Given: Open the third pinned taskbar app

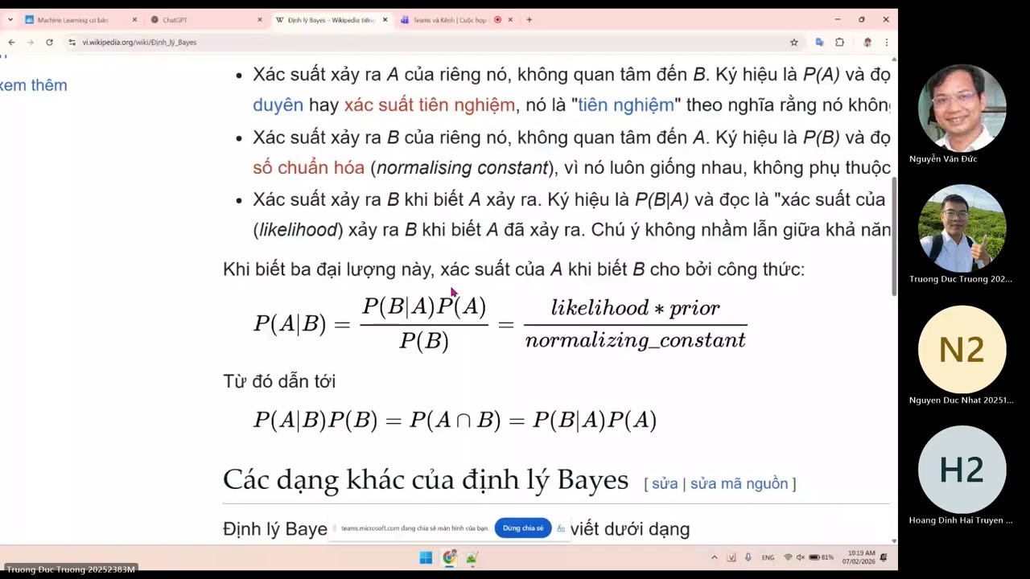Looking at the screenshot, I should pyautogui.click(x=472, y=557).
